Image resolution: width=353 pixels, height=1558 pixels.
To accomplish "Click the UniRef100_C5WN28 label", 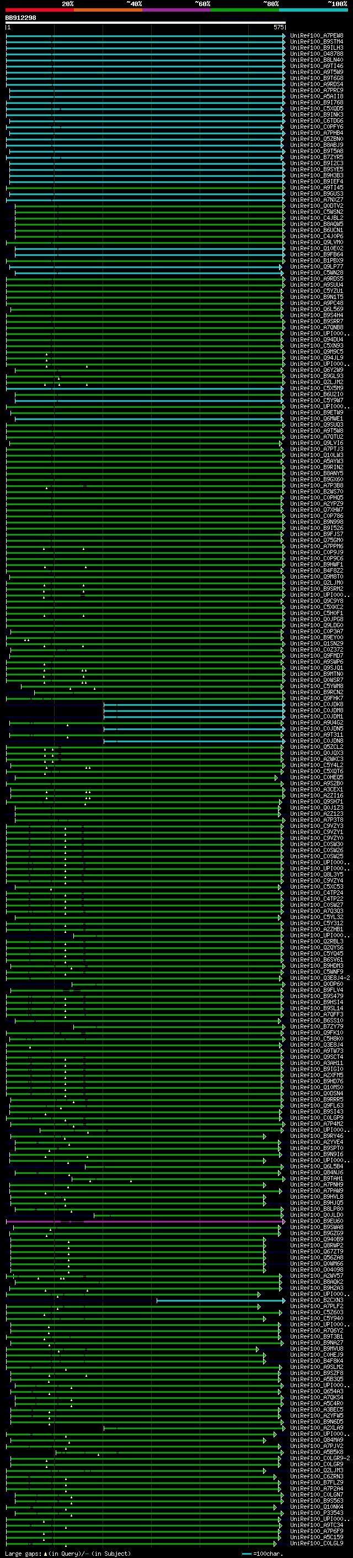I will coord(317,273).
